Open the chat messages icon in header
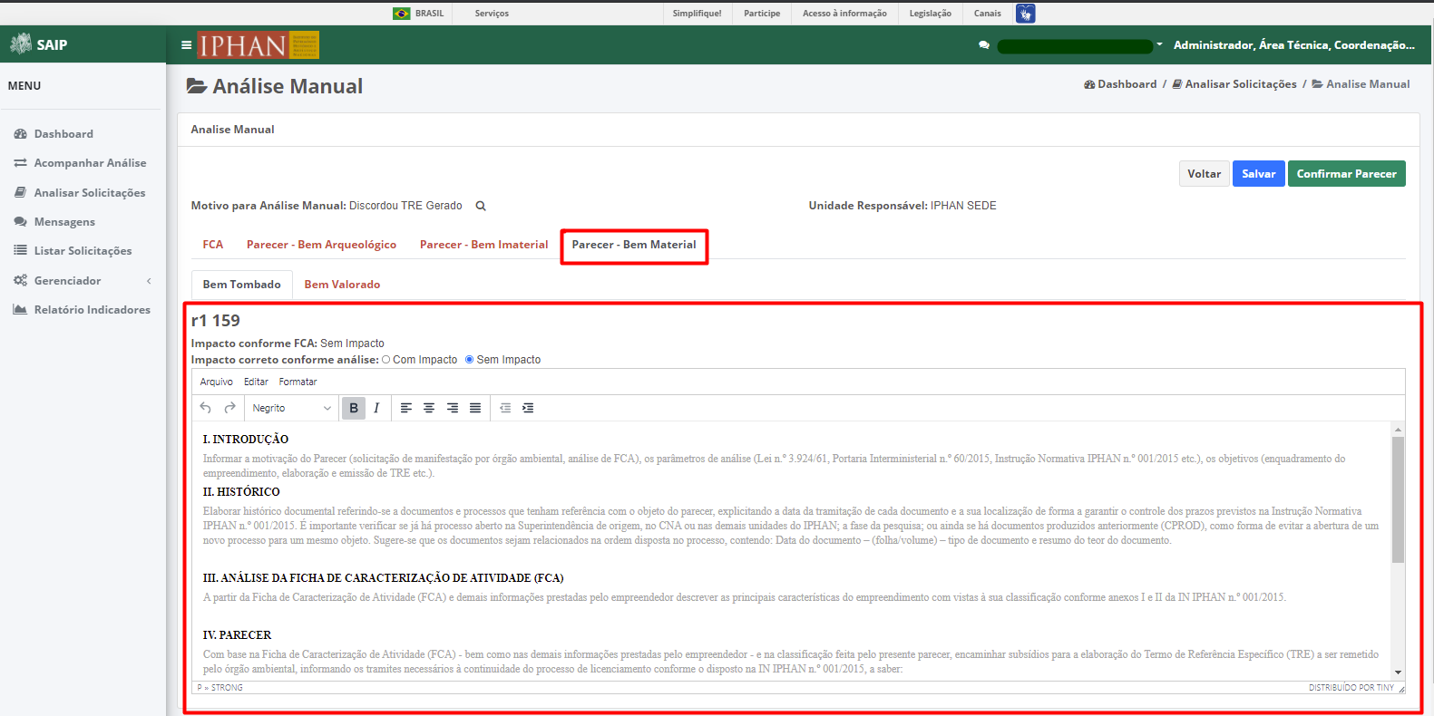 (984, 44)
